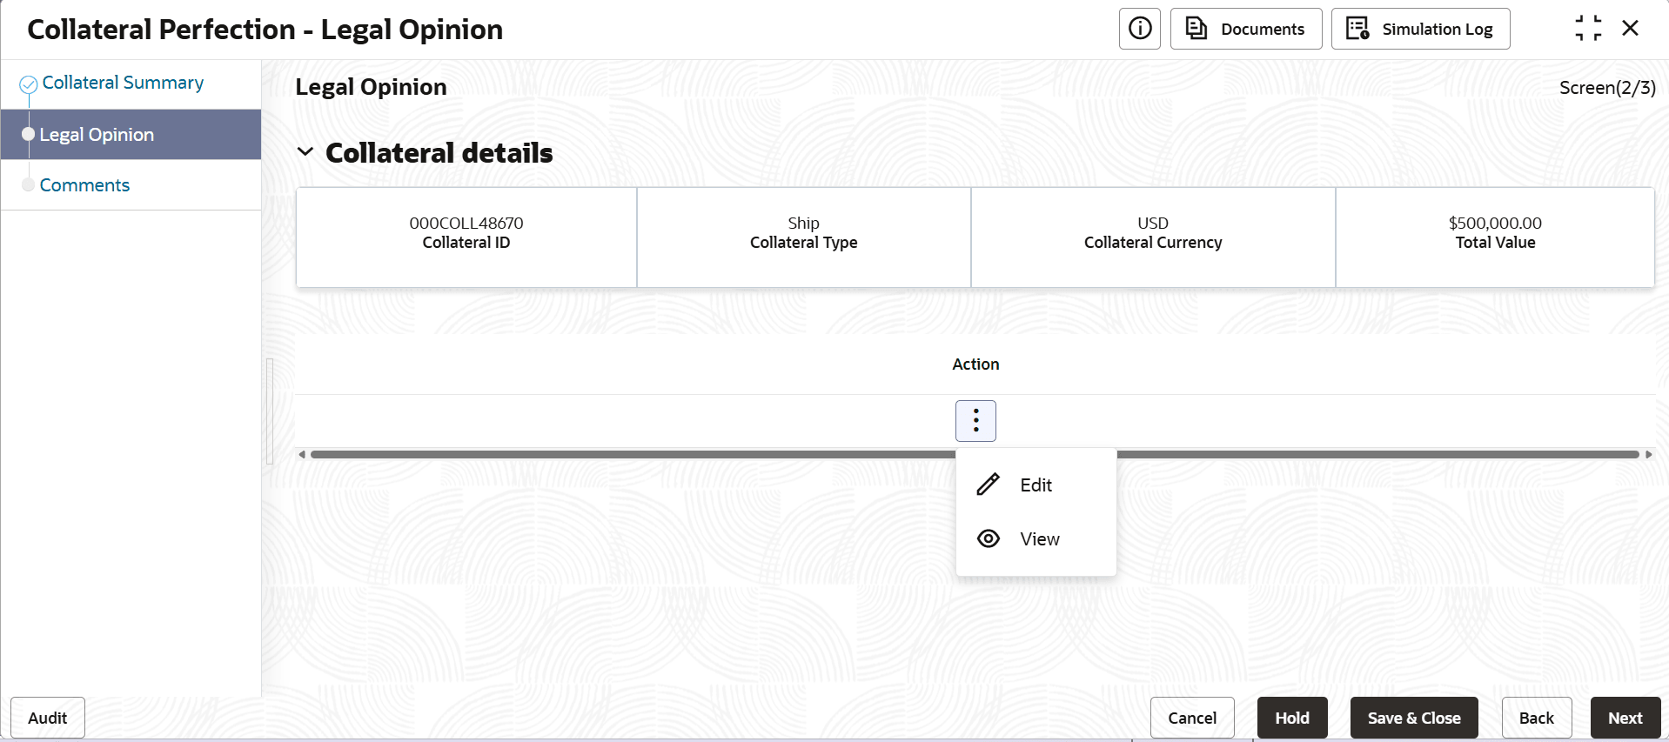1669x742 pixels.
Task: Click the information icon in header
Action: [1139, 29]
